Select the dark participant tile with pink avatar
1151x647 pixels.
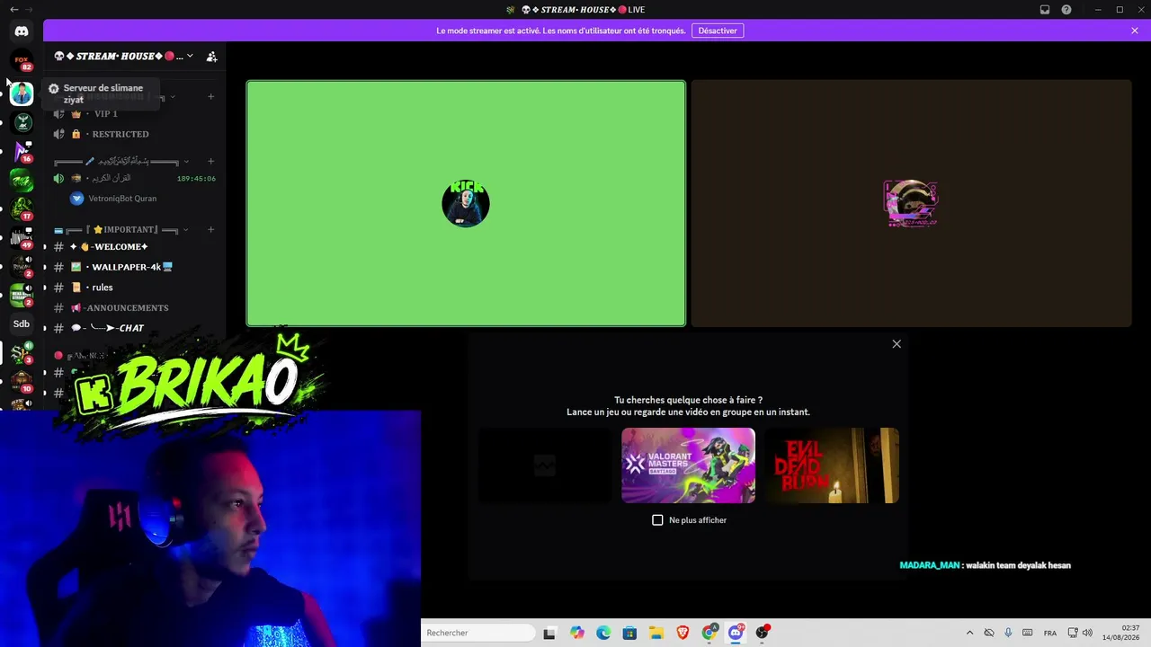click(x=911, y=203)
